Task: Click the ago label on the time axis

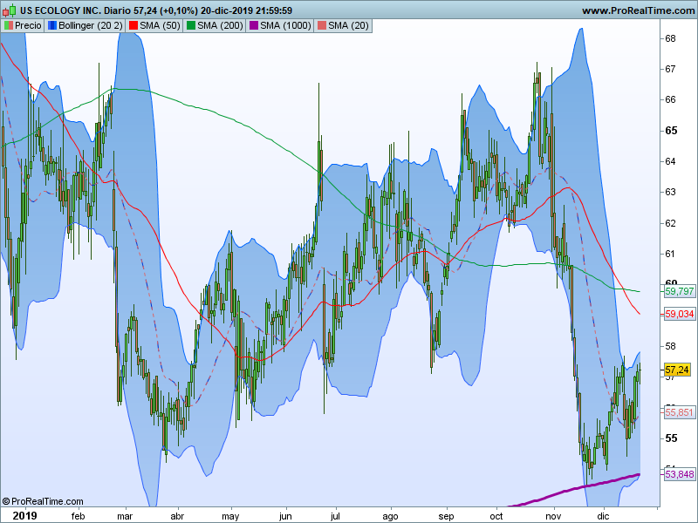Action: click(x=390, y=516)
